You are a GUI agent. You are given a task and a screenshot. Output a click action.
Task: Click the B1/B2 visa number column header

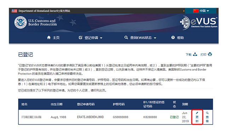tap(154, 104)
